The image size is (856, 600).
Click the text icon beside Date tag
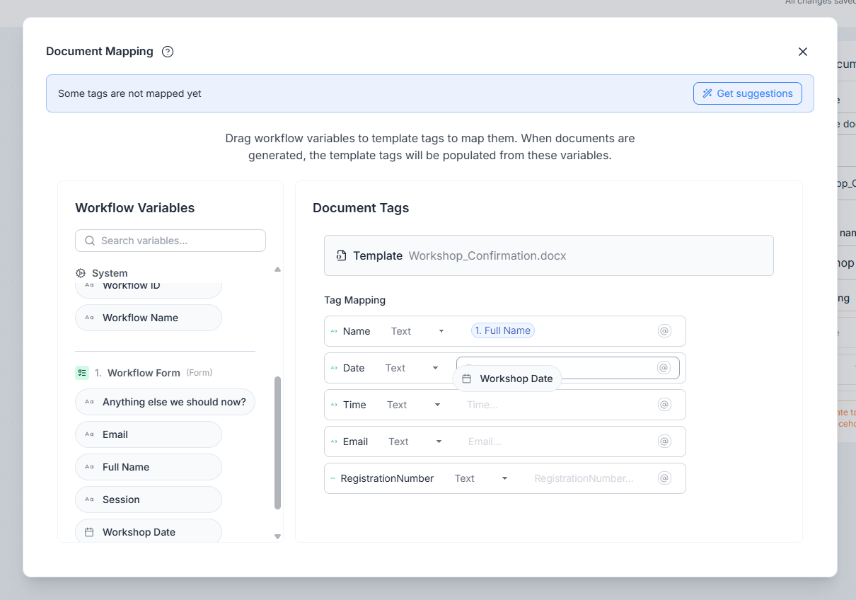(x=334, y=368)
